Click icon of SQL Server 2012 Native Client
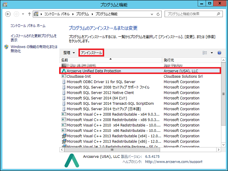Screen dimensions: 228x171 pos(64,93)
